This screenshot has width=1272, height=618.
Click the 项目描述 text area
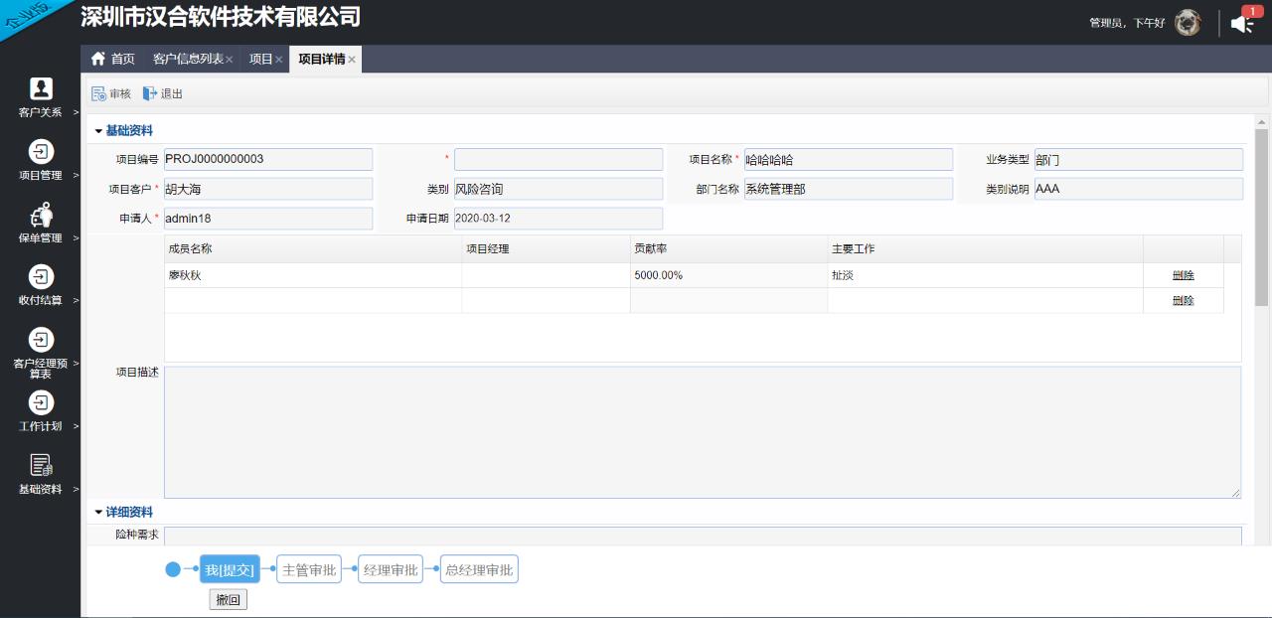click(x=703, y=432)
